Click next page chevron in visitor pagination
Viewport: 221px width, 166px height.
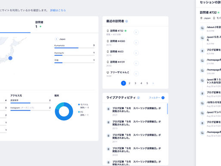[x=153, y=83]
